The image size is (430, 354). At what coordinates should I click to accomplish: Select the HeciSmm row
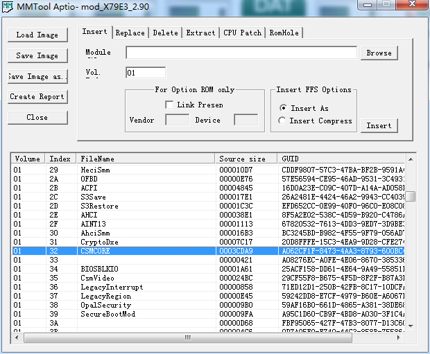(209, 170)
